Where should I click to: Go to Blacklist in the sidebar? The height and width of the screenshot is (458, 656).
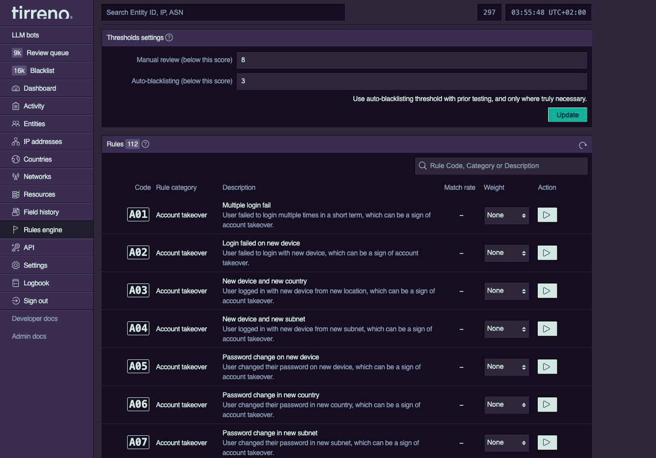(46, 70)
